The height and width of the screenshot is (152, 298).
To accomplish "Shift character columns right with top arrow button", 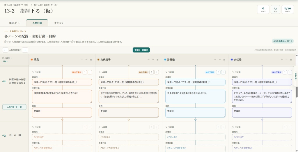I will [25, 50].
